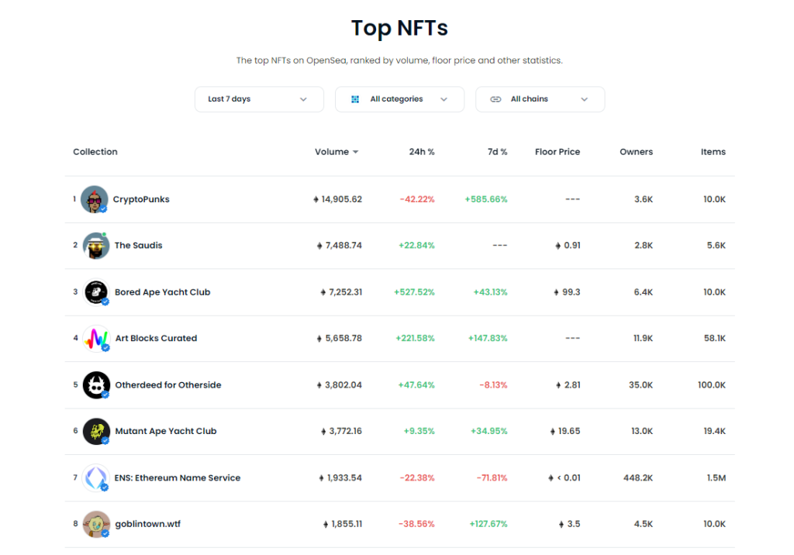This screenshot has height=555, width=794.
Task: Open the ENS Ethereum Name Service logo
Action: 95,477
